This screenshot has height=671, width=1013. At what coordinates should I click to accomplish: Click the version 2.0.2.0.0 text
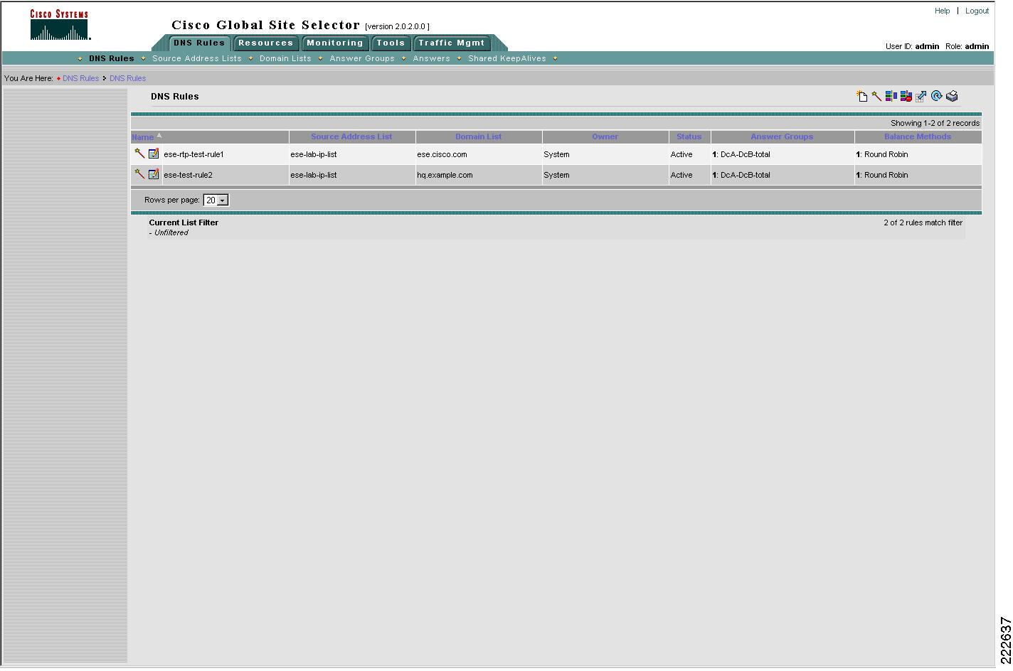[x=397, y=26]
